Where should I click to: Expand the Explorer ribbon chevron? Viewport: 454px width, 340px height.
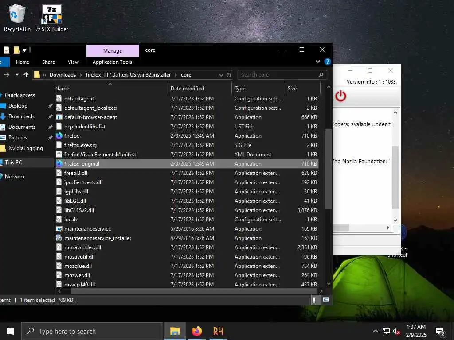[317, 62]
